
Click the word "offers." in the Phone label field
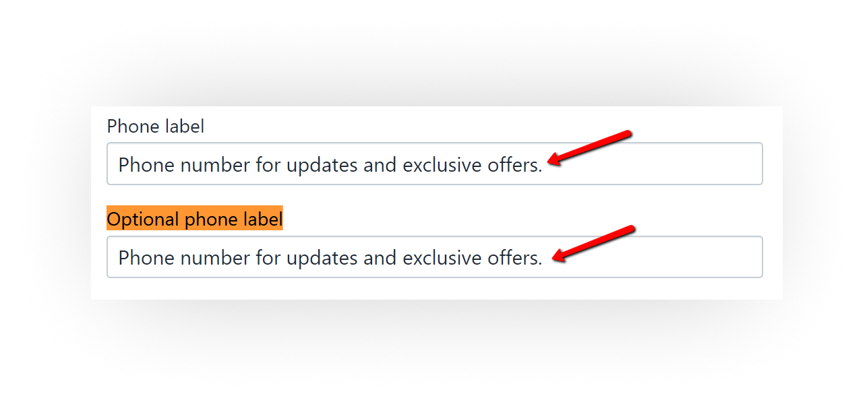515,164
